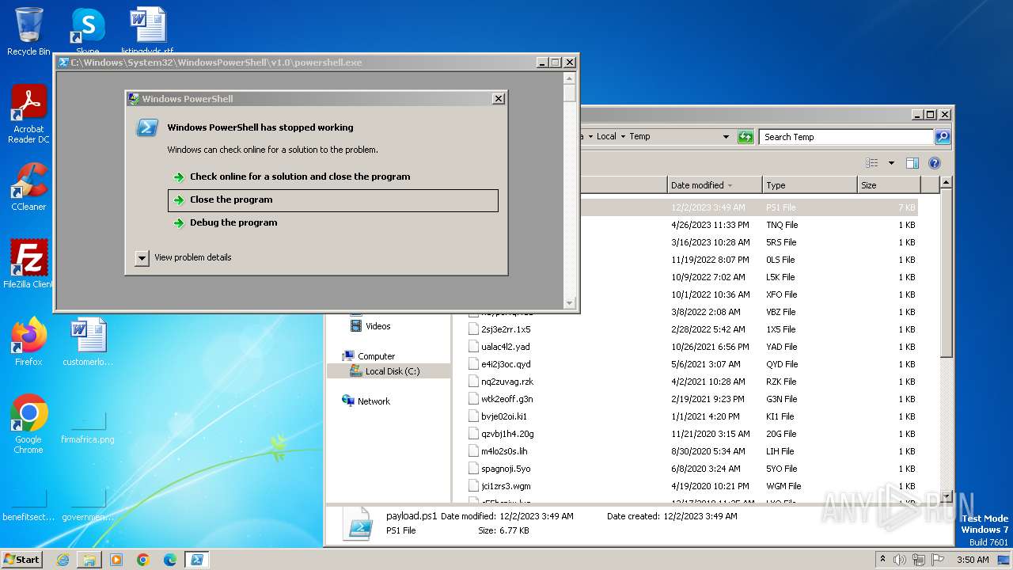Choose Debug the program option
Screen dimensions: 1013x570
(x=333, y=222)
